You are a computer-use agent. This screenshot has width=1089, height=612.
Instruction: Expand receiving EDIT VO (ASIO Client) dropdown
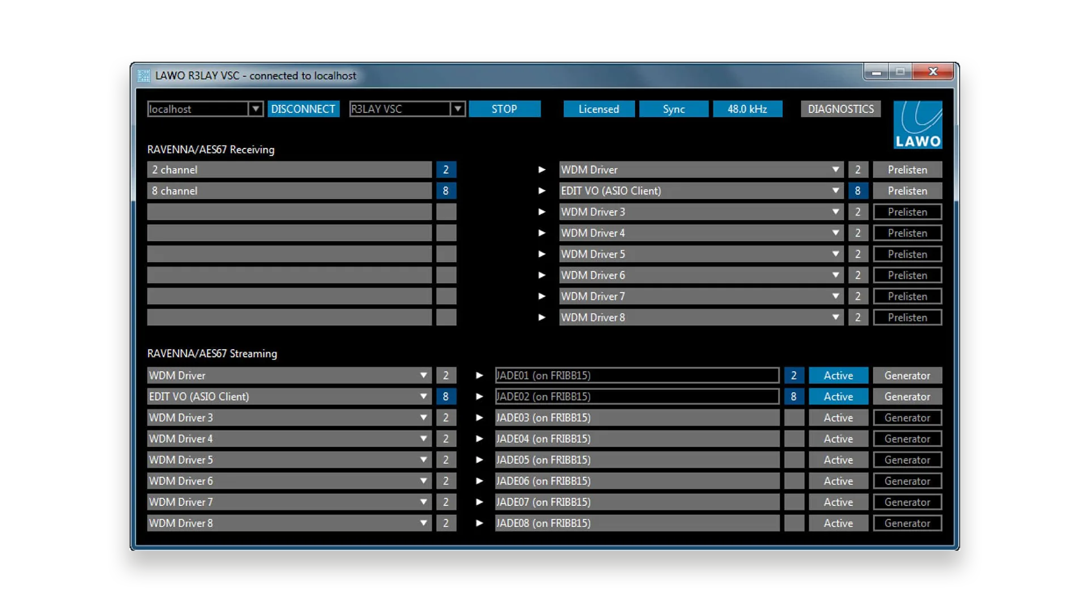[835, 191]
